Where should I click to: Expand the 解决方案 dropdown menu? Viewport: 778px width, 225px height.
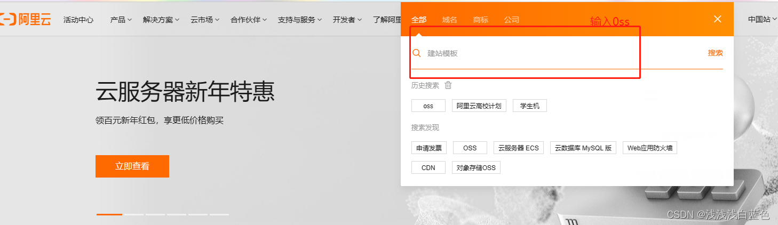click(x=161, y=20)
